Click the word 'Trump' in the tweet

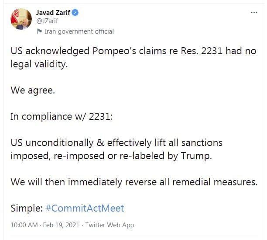click(196, 156)
